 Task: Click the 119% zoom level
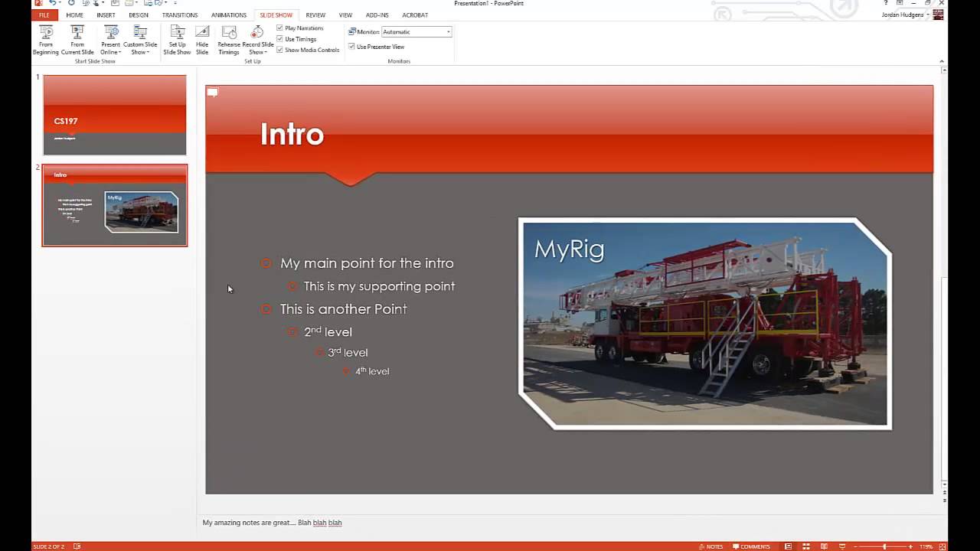click(x=926, y=546)
